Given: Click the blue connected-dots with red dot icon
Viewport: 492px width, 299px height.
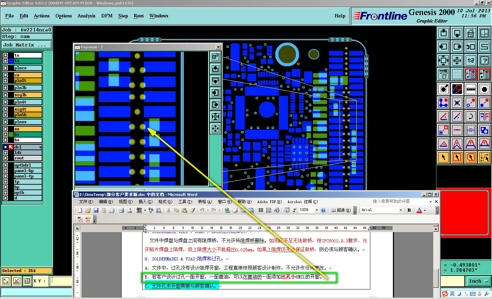Looking at the screenshot, I should (443, 103).
